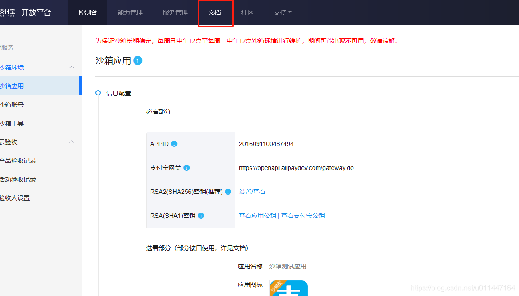Click the 查看应用公钥 link

[258, 216]
